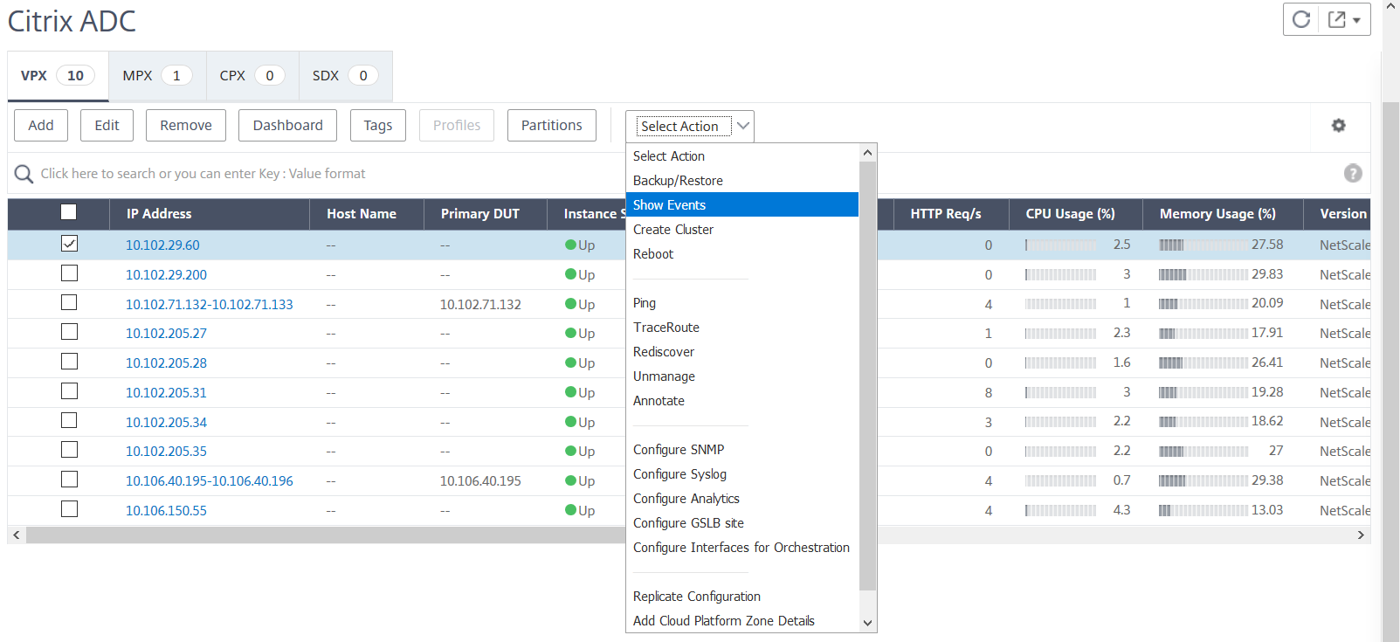Check the row for 10.102.29.200
Viewport: 1400px width, 642px height.
click(69, 273)
